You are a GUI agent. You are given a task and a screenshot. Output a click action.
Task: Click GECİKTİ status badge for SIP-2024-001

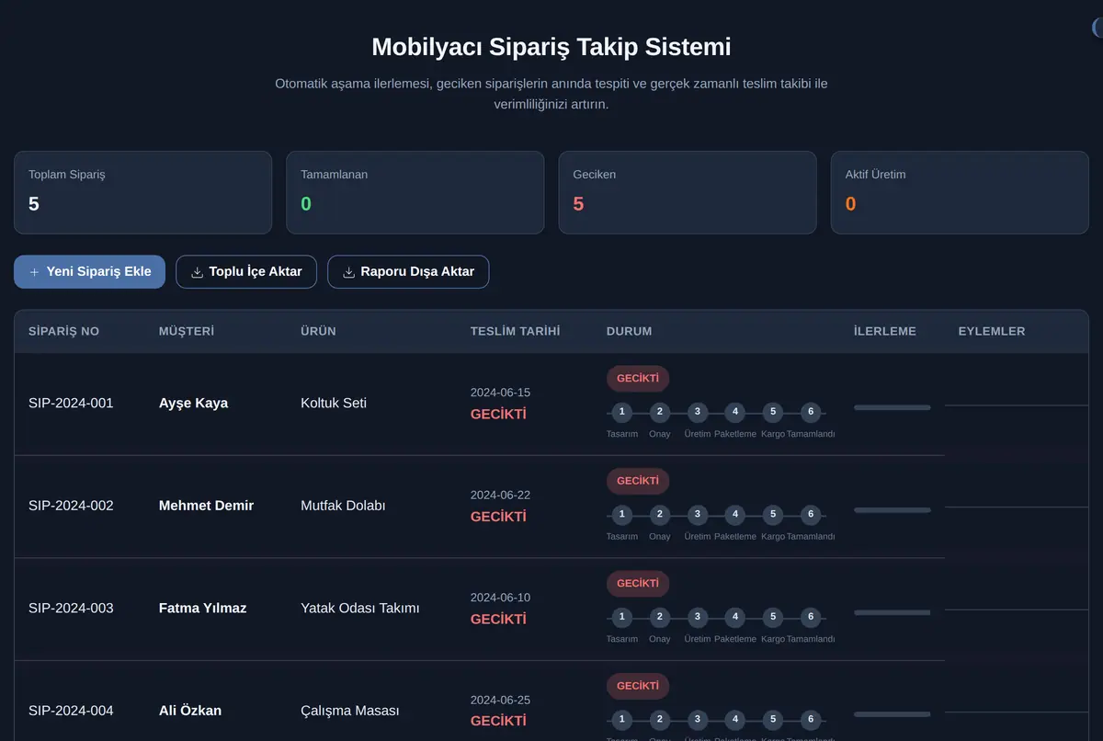tap(638, 379)
